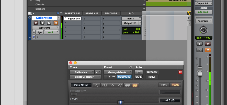Open the no group dropdown
Screen dimensions: 227x105
(204, 21)
